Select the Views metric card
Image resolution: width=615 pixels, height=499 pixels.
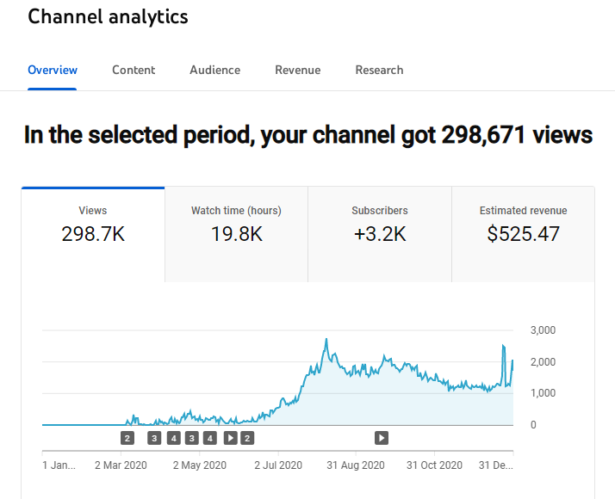tap(93, 224)
